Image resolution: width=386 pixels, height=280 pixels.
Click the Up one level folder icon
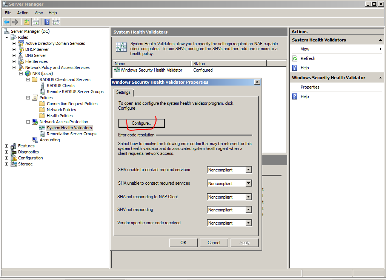(26, 22)
